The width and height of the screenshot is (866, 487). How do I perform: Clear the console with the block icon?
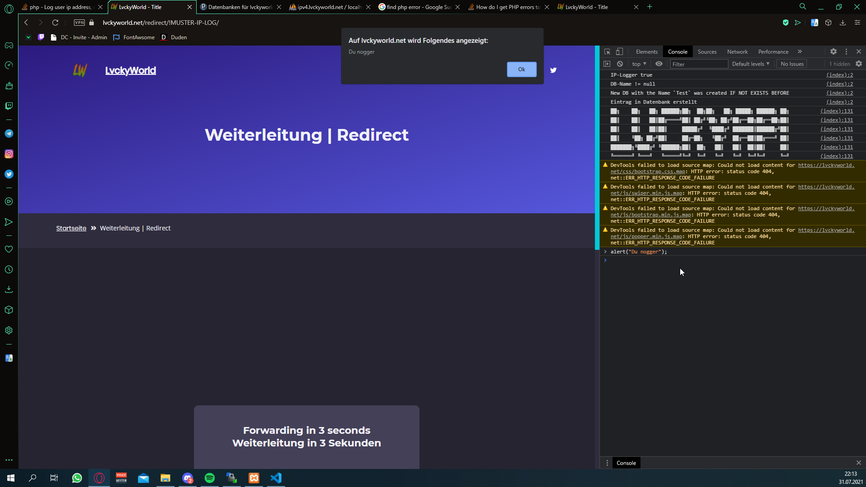pyautogui.click(x=620, y=64)
